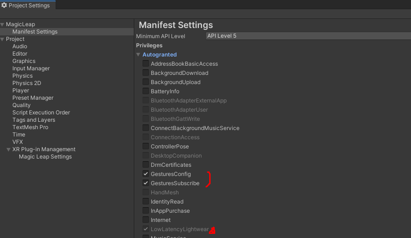The height and width of the screenshot is (238, 411).
Task: Check the BatteryInfo checkbox
Action: click(146, 91)
